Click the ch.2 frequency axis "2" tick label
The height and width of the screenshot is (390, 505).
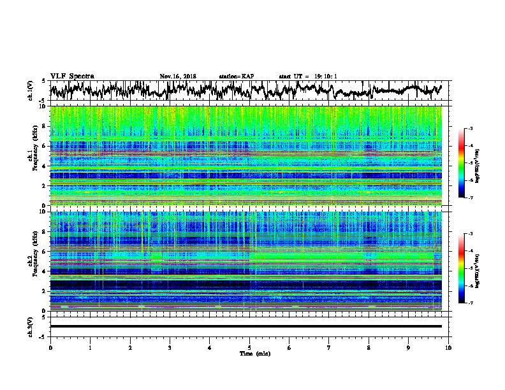(x=45, y=291)
